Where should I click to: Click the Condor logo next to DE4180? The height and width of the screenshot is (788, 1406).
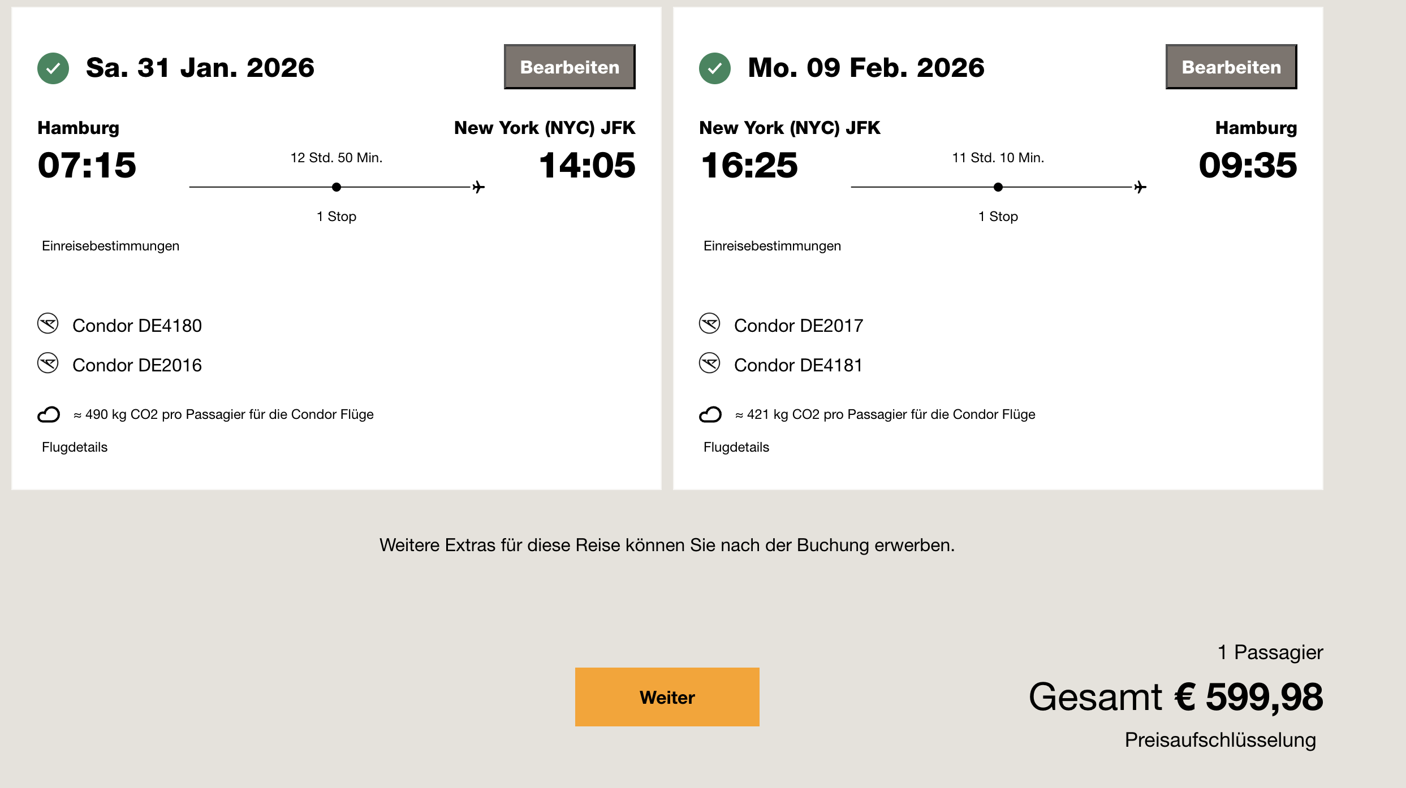48,324
